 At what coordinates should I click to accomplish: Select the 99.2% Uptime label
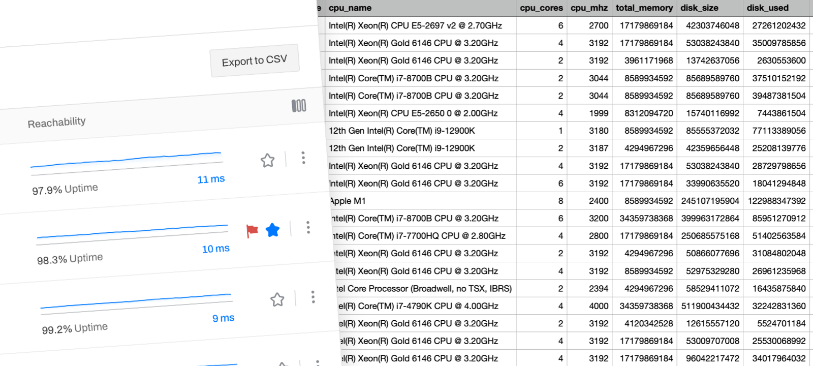[x=75, y=328]
